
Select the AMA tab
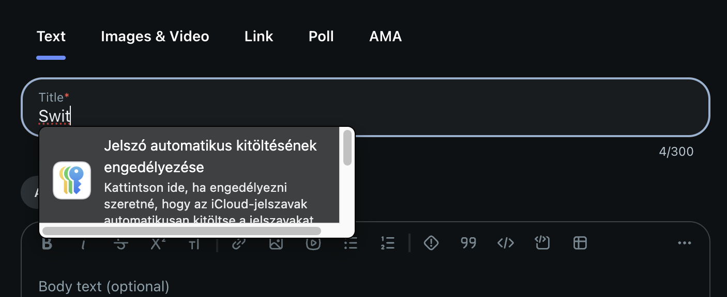pos(385,37)
